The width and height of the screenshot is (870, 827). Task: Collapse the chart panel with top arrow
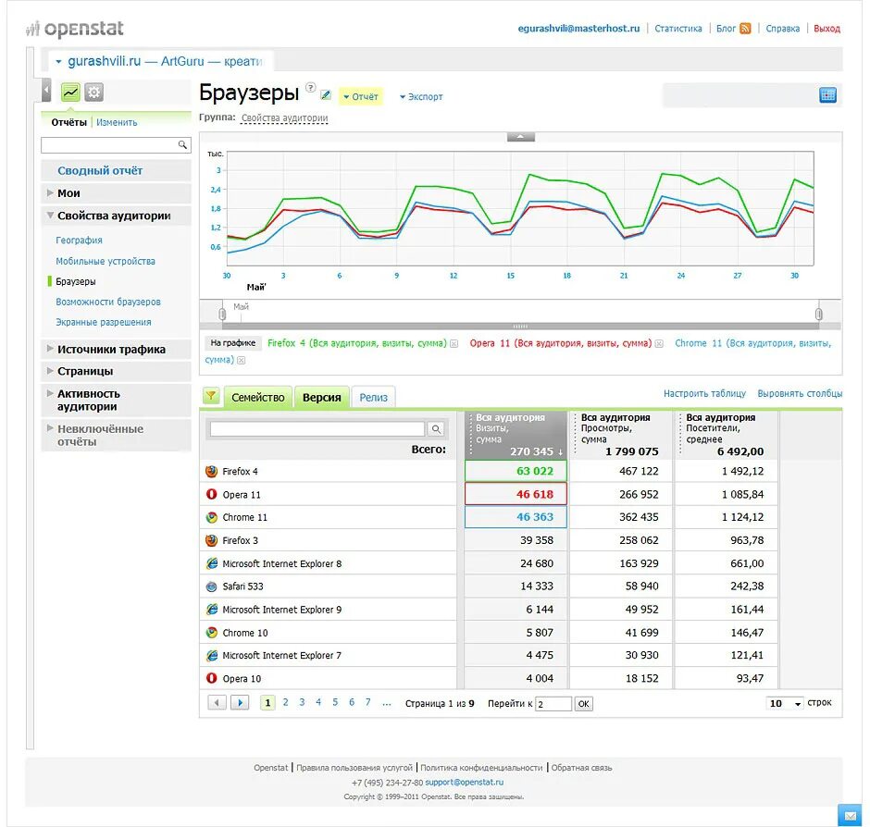click(x=520, y=137)
